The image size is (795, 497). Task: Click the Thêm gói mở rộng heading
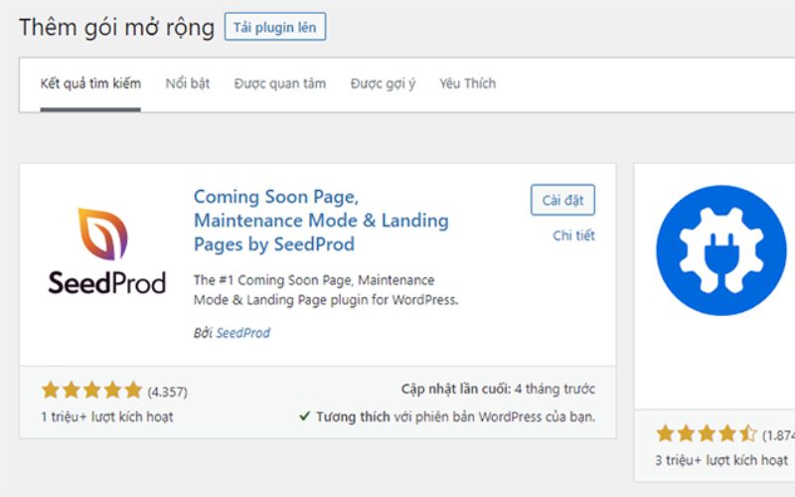click(x=116, y=27)
